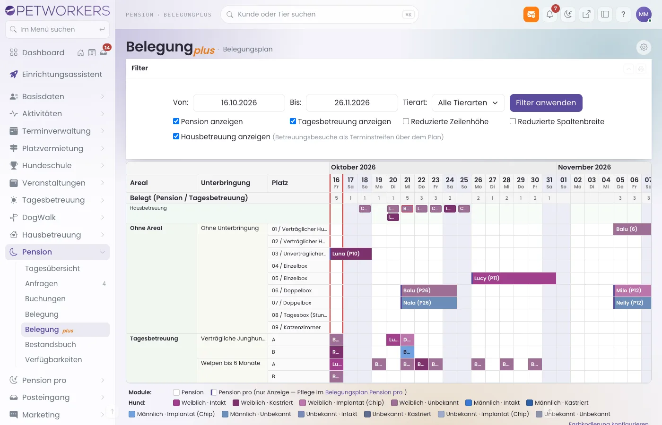Screen dimensions: 662x425
Task: Toggle the Pension module legend checkbox
Action: tap(176, 392)
